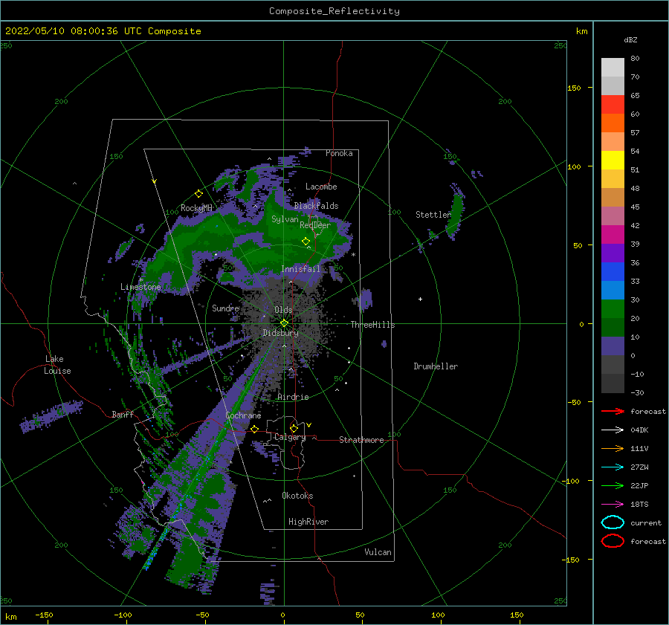
Task: Click the 150 tick on right km axis
Action: click(x=574, y=88)
